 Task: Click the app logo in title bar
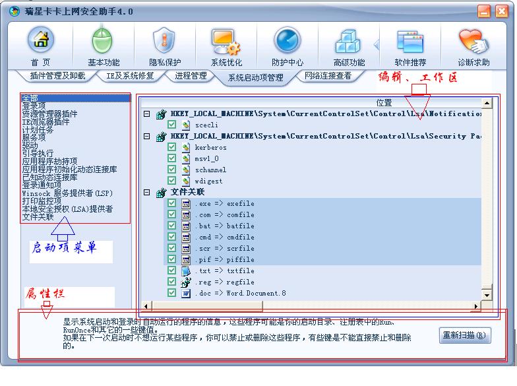[x=15, y=11]
